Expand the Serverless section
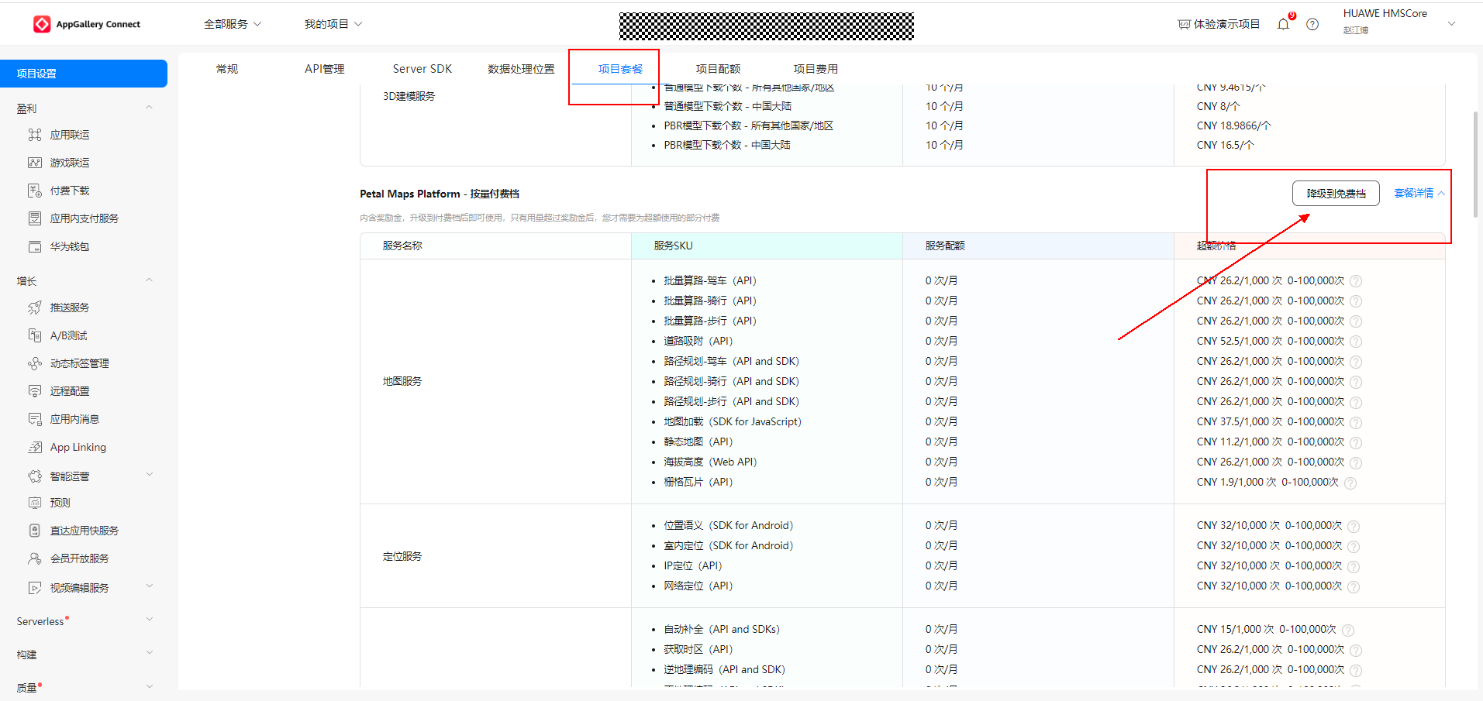 150,620
